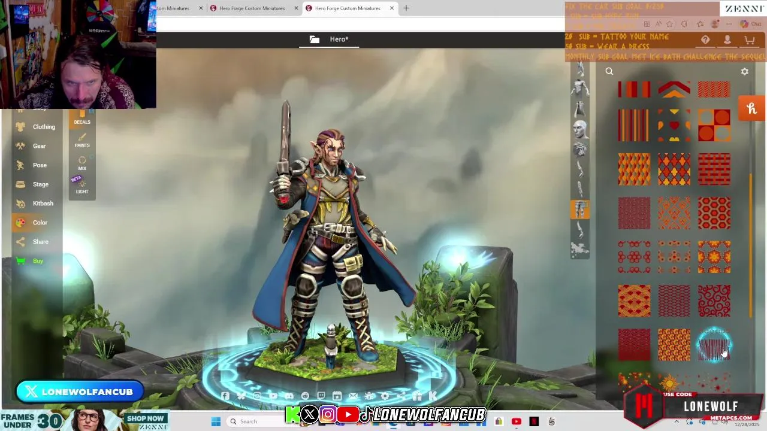Choose the orange flower mandala decal

tap(714, 257)
